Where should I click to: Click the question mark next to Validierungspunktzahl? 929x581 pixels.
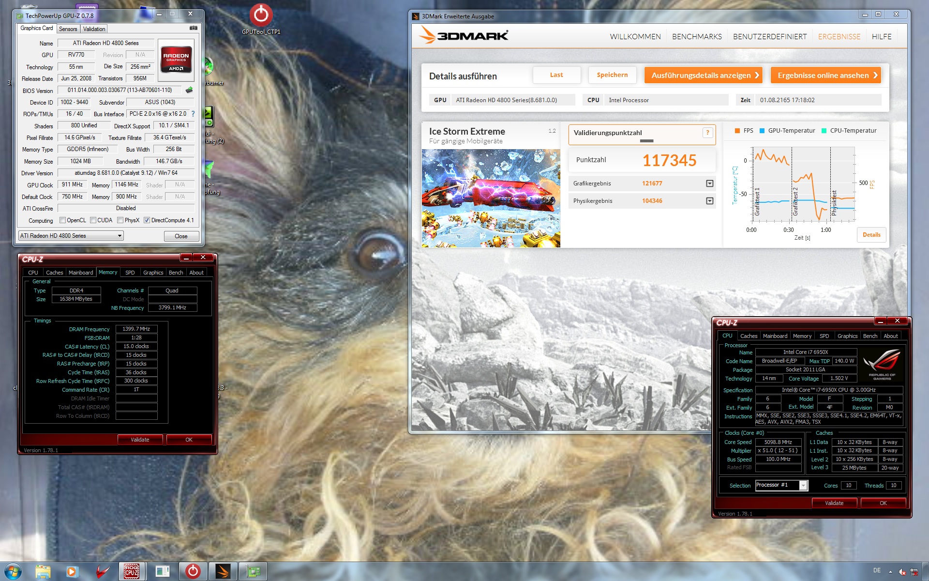707,133
